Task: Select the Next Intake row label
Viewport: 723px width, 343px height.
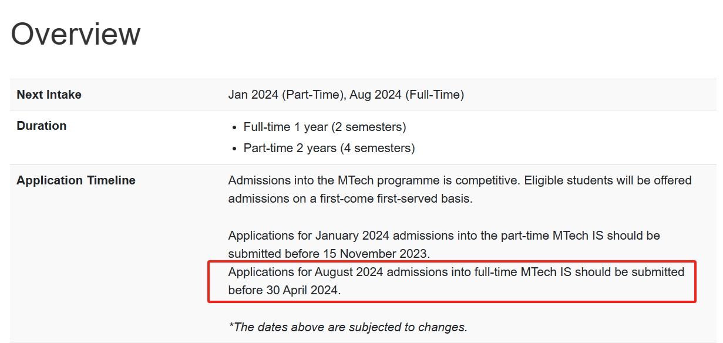Action: pos(49,95)
